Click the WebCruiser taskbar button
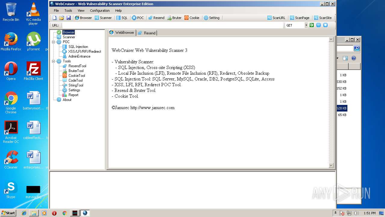 pyautogui.click(x=85, y=213)
